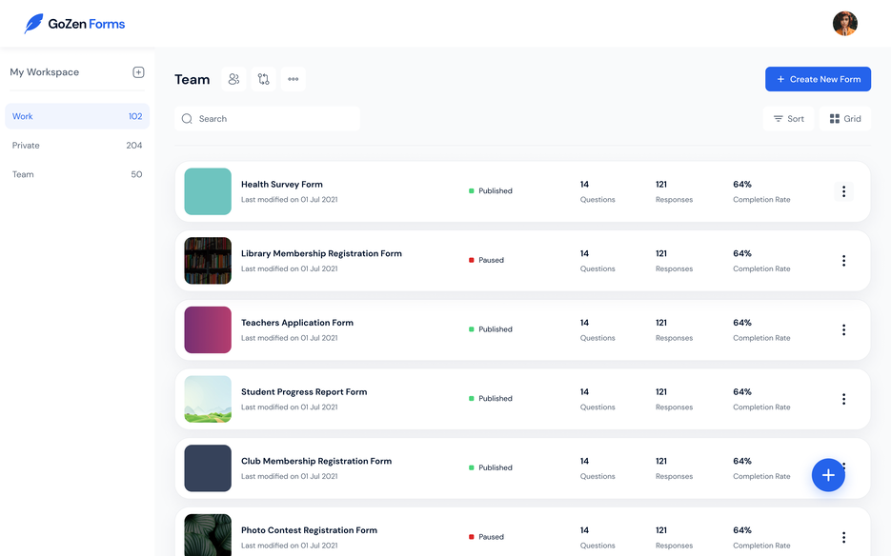
Task: Toggle Grid view layout
Action: [x=845, y=118]
